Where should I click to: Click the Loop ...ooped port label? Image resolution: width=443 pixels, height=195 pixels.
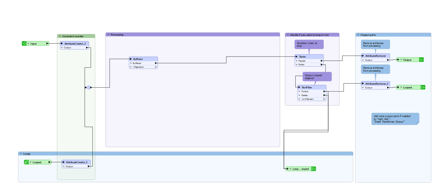pos(301,169)
